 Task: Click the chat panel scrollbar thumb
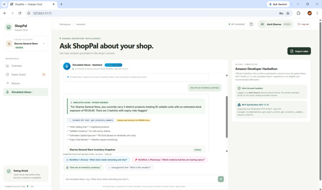coord(227,117)
